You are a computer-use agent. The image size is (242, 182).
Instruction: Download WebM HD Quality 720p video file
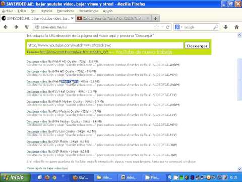tap(39, 62)
